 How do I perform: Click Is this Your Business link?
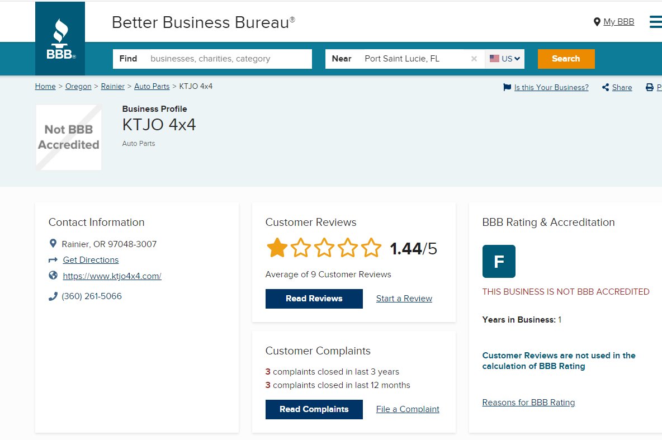coord(551,87)
